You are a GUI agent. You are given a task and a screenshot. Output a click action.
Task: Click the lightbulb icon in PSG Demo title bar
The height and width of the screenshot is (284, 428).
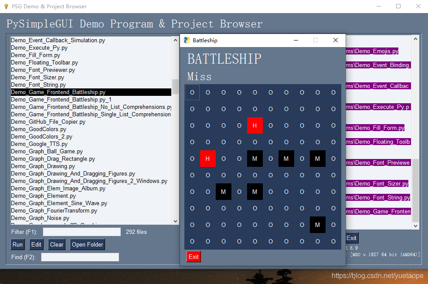tap(6, 6)
